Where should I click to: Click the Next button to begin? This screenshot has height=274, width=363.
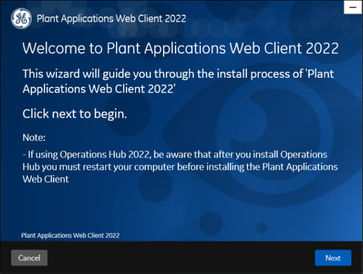[333, 258]
